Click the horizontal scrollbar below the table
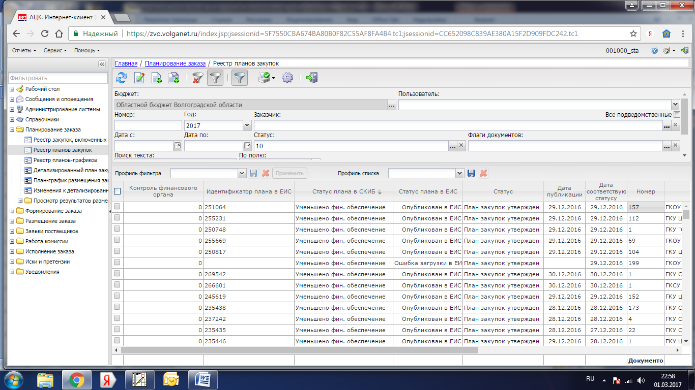Image resolution: width=695 pixels, height=390 pixels. pos(299,350)
